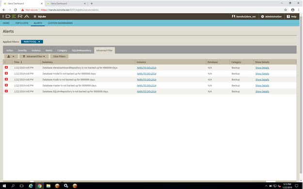303x189 pixels.
Task: Expand the Advanced Filter dropdown button
Action: tap(34, 56)
